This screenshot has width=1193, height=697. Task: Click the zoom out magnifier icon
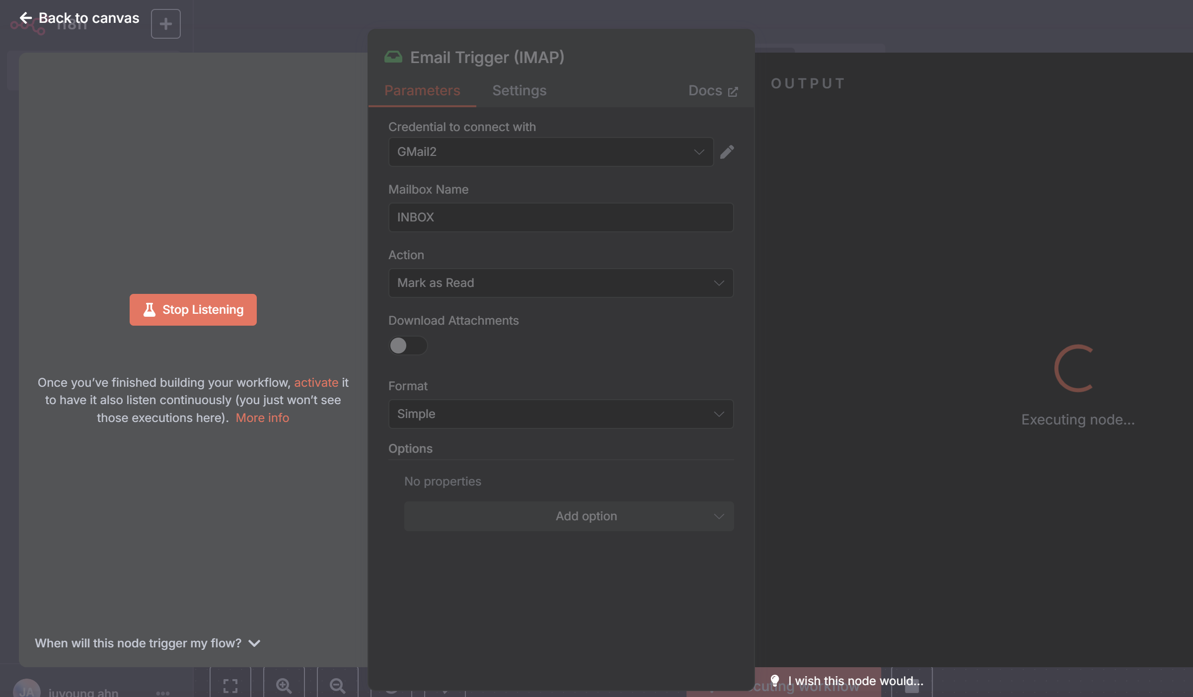pos(337,686)
